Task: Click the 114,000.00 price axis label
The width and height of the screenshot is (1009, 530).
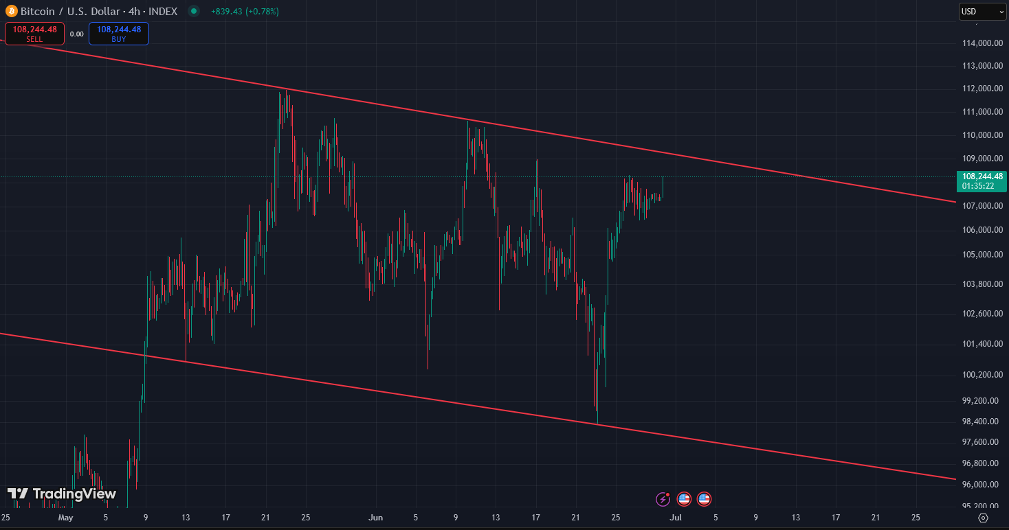Action: coord(982,43)
